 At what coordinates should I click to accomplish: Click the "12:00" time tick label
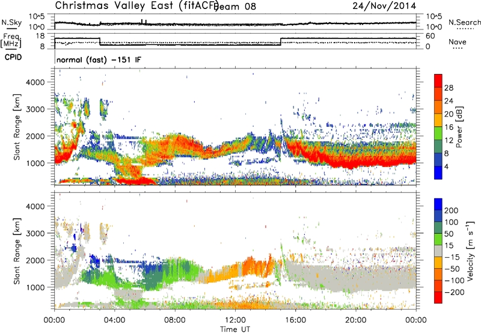click(x=235, y=320)
